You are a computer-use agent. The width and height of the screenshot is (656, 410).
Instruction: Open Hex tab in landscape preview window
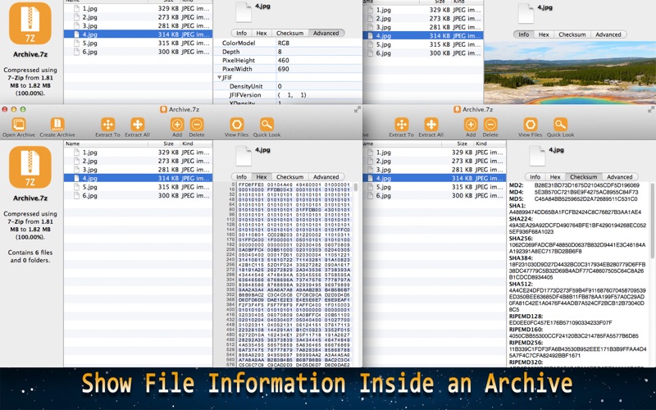click(x=544, y=34)
